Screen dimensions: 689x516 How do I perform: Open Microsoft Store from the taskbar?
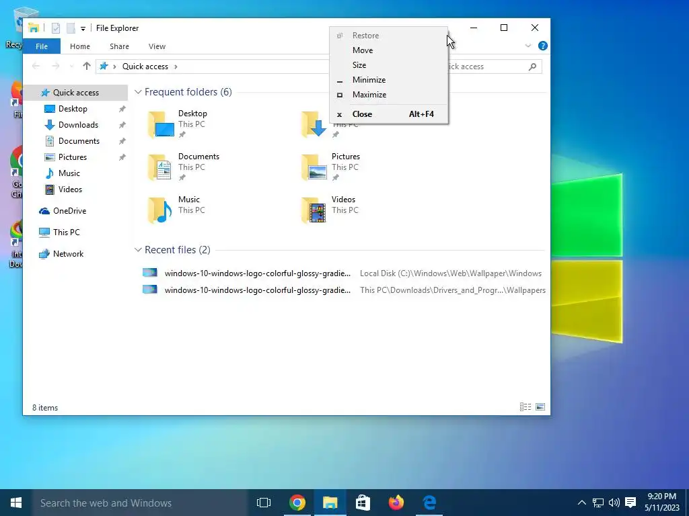click(363, 503)
